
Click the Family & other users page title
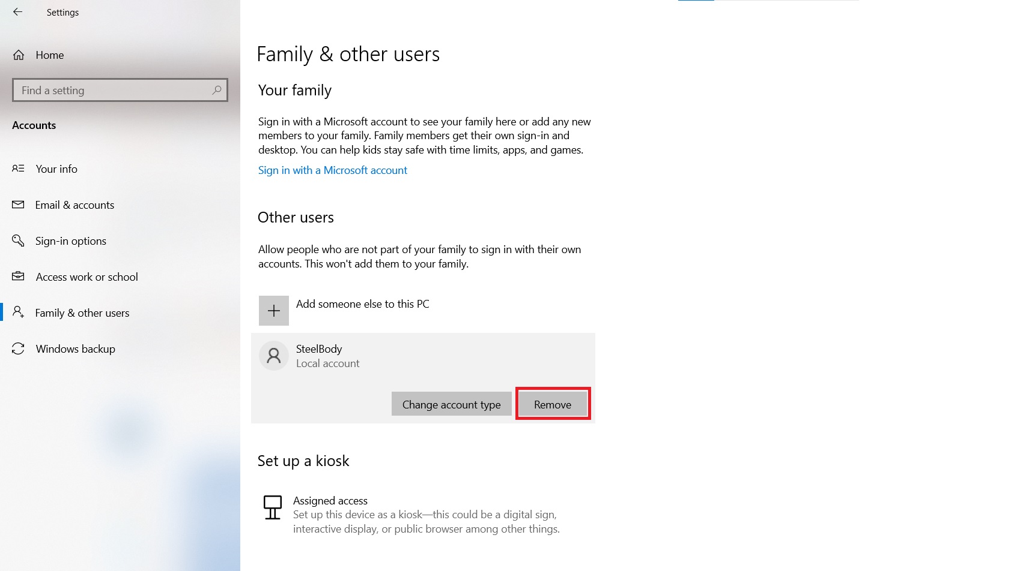click(348, 55)
